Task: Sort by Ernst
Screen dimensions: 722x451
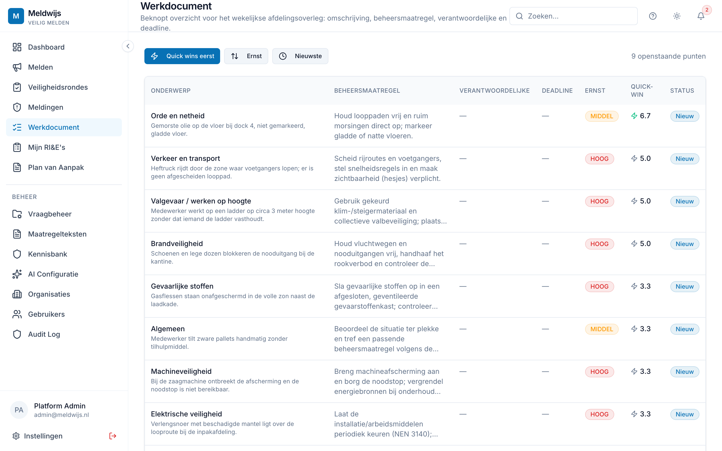Action: [x=246, y=56]
